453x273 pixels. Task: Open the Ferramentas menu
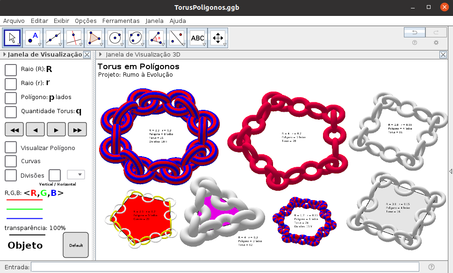point(121,21)
